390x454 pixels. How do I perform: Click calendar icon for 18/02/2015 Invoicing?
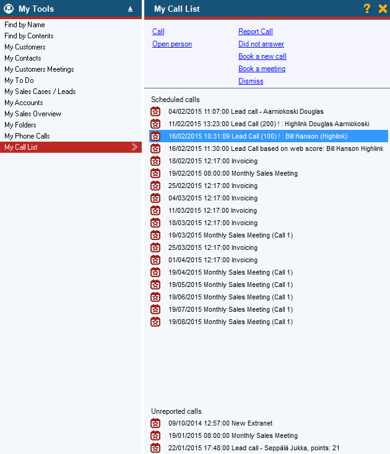point(155,161)
